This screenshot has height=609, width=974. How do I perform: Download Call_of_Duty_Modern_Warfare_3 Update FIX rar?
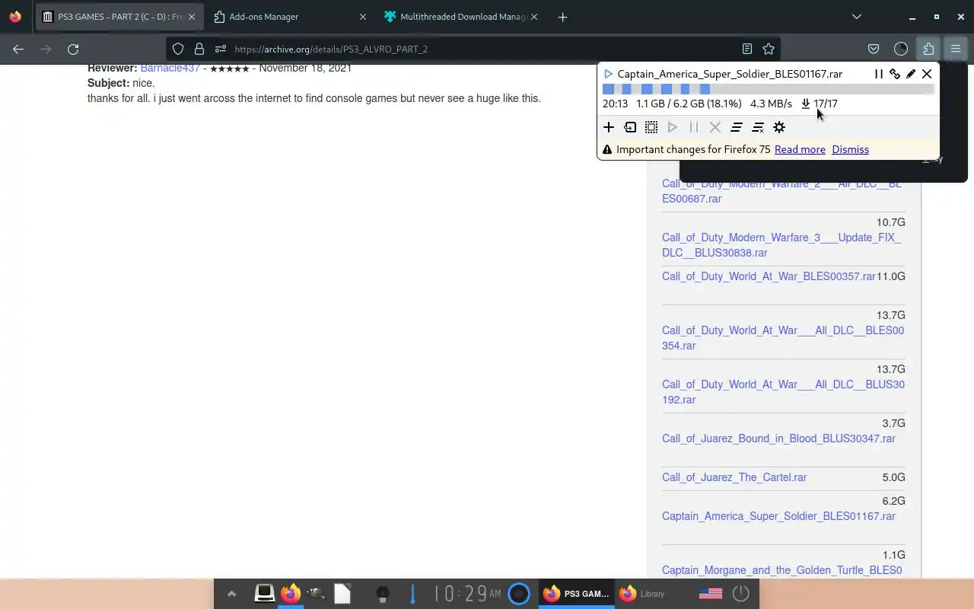pyautogui.click(x=781, y=245)
